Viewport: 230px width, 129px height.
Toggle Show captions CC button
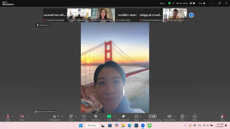pos(169,118)
